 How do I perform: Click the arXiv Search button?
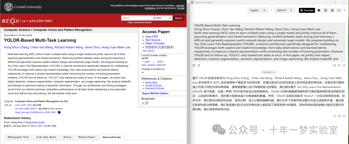(178, 18)
